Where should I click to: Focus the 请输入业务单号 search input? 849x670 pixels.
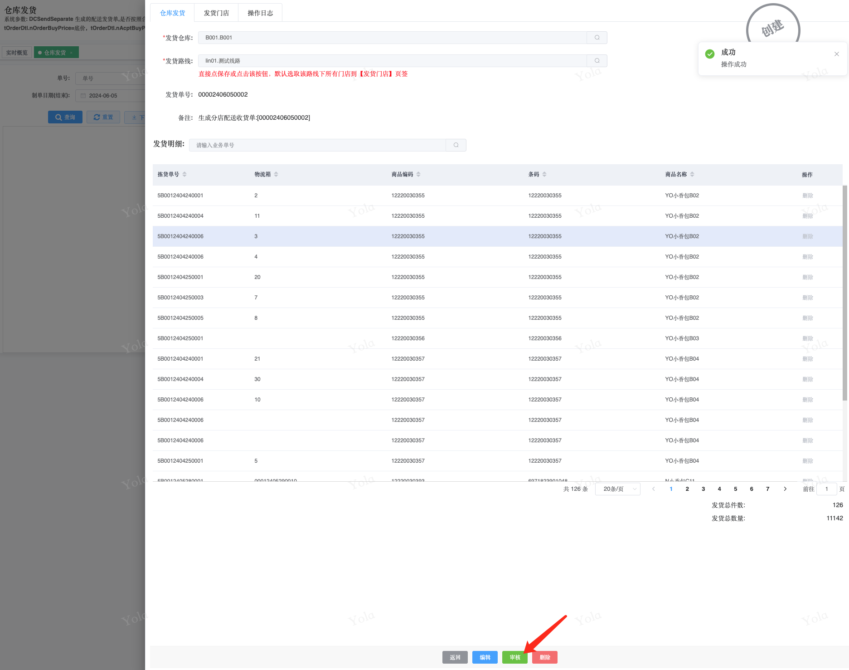coord(318,145)
